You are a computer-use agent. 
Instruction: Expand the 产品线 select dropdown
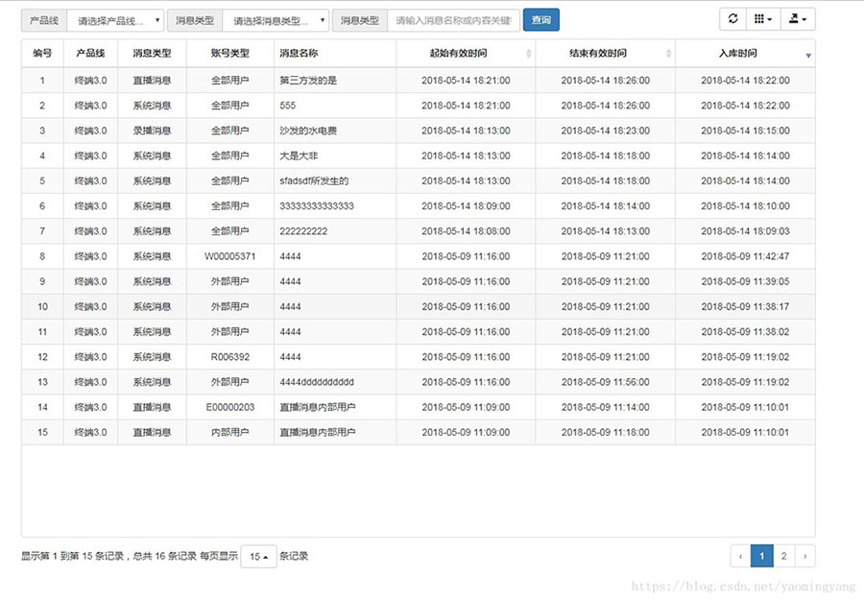(x=115, y=20)
